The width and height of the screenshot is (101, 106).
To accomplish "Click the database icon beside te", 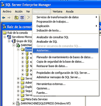I will pos(27,74).
